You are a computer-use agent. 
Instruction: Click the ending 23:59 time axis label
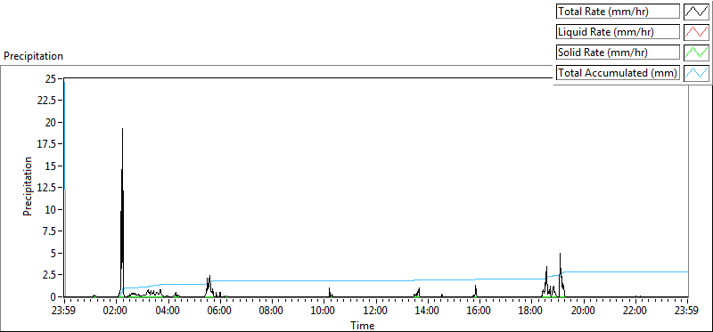coord(687,312)
